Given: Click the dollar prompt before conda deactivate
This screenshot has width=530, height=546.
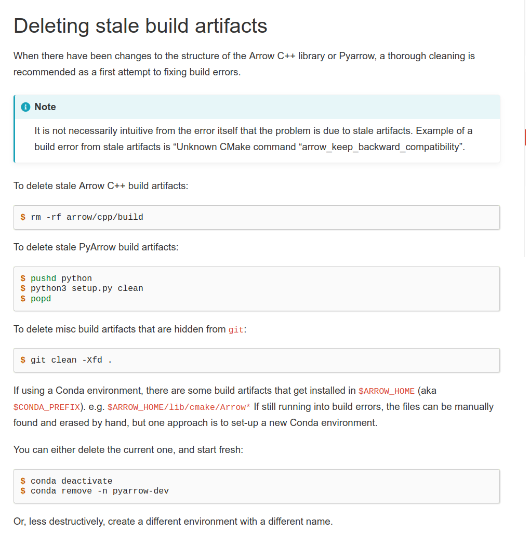Looking at the screenshot, I should 23,481.
